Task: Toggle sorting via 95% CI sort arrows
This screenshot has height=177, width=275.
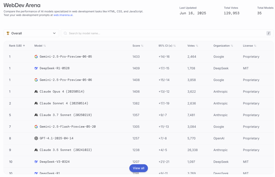Action: point(174,46)
